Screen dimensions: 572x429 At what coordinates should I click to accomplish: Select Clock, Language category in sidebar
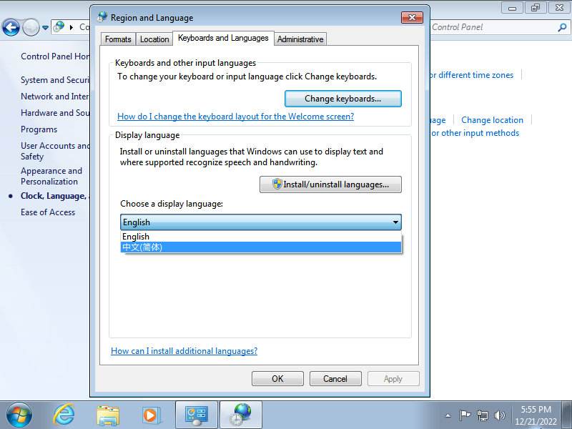[x=54, y=196]
